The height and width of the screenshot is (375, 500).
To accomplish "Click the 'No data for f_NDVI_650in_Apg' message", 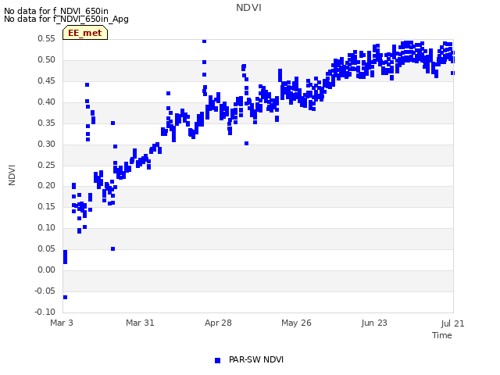I will tap(66, 19).
